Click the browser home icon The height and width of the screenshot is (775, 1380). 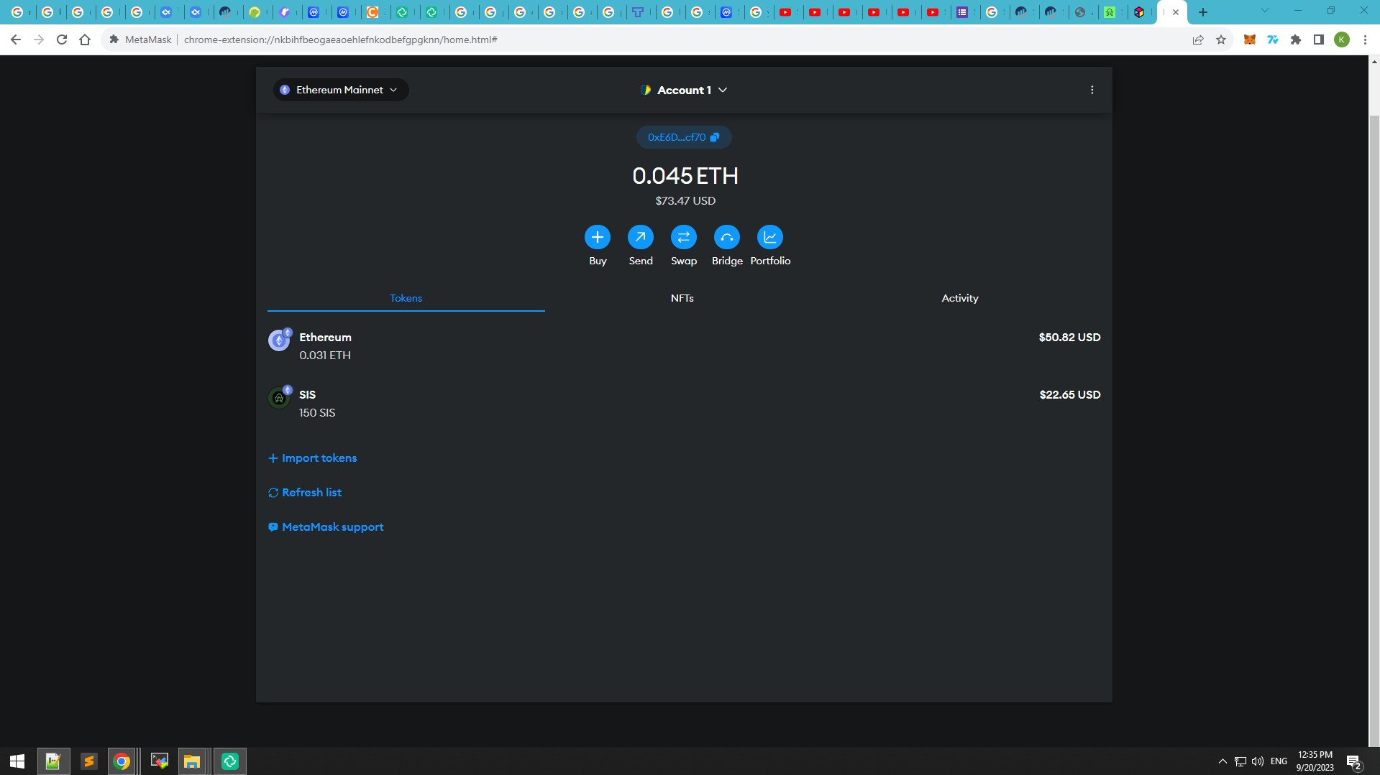(x=85, y=40)
